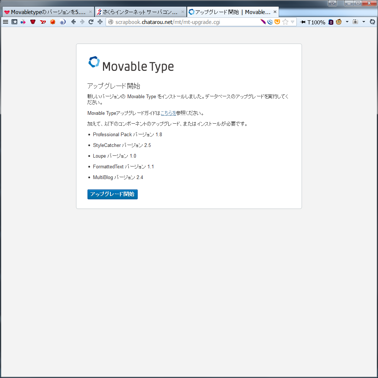This screenshot has width=378, height=378.
Task: Maximize the browser window
Action: pos(358,3)
